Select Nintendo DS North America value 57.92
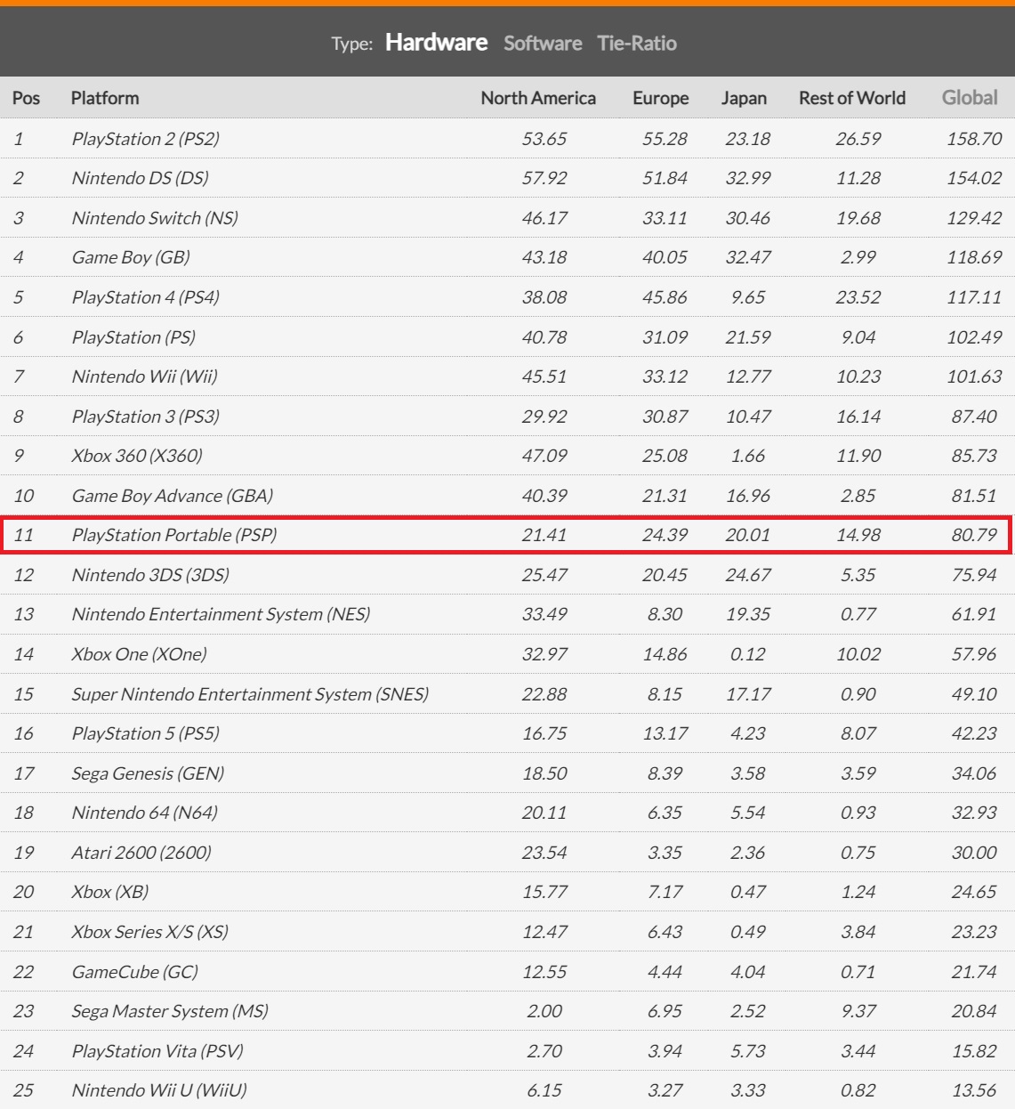 click(x=544, y=178)
